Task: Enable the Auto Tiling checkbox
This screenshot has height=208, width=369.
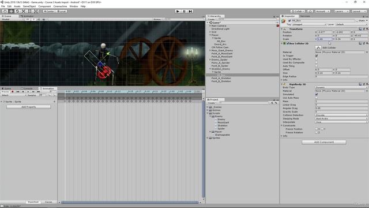Action: point(317,66)
